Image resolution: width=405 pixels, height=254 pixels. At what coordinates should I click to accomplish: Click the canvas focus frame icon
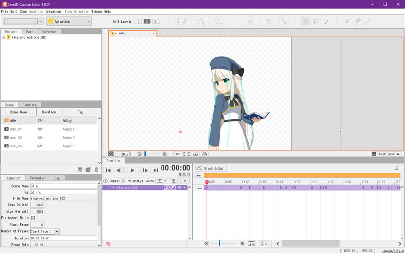[195, 154]
